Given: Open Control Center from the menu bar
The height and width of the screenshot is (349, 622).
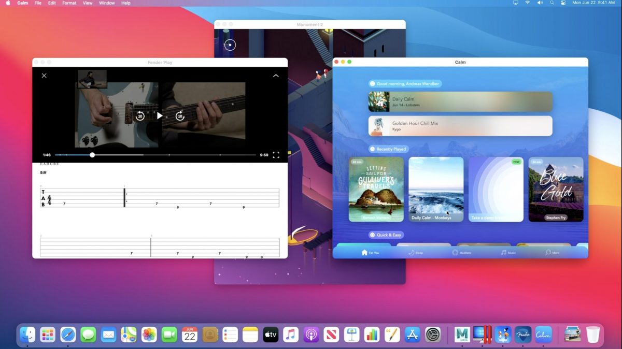Looking at the screenshot, I should [x=562, y=3].
